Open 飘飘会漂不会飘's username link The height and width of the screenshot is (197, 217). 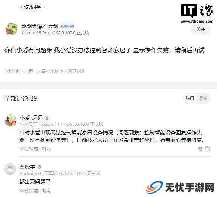[x=40, y=26]
